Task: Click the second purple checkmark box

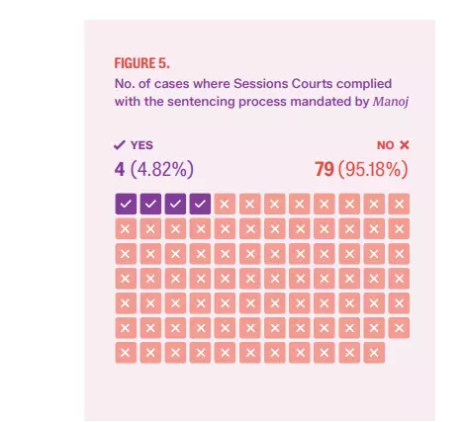Action: [150, 204]
